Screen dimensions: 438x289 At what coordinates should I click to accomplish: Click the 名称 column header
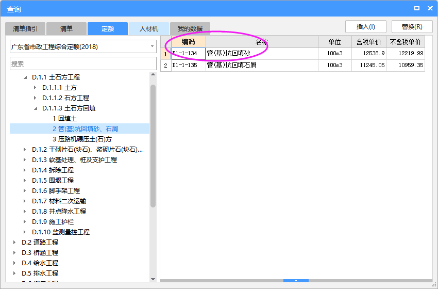point(262,42)
